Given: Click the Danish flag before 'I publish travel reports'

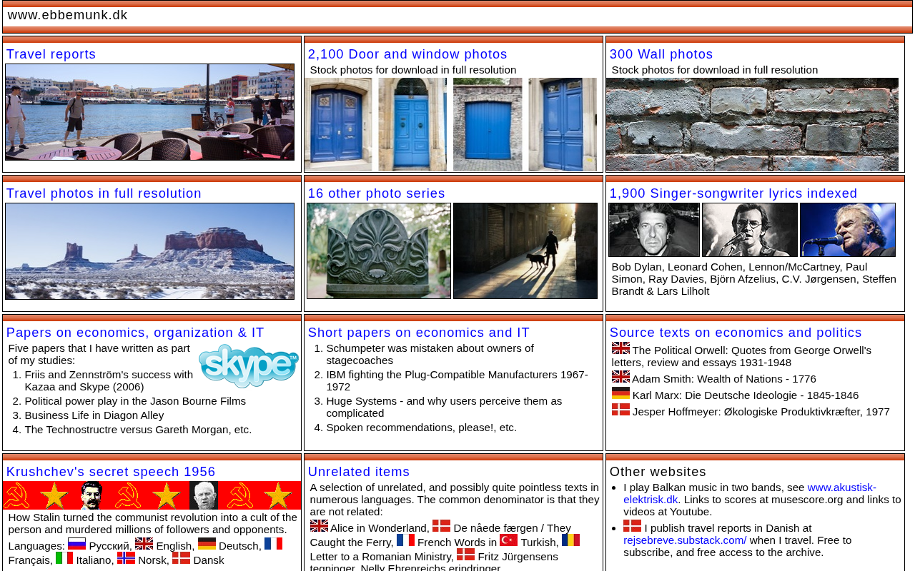Looking at the screenshot, I should [x=632, y=526].
